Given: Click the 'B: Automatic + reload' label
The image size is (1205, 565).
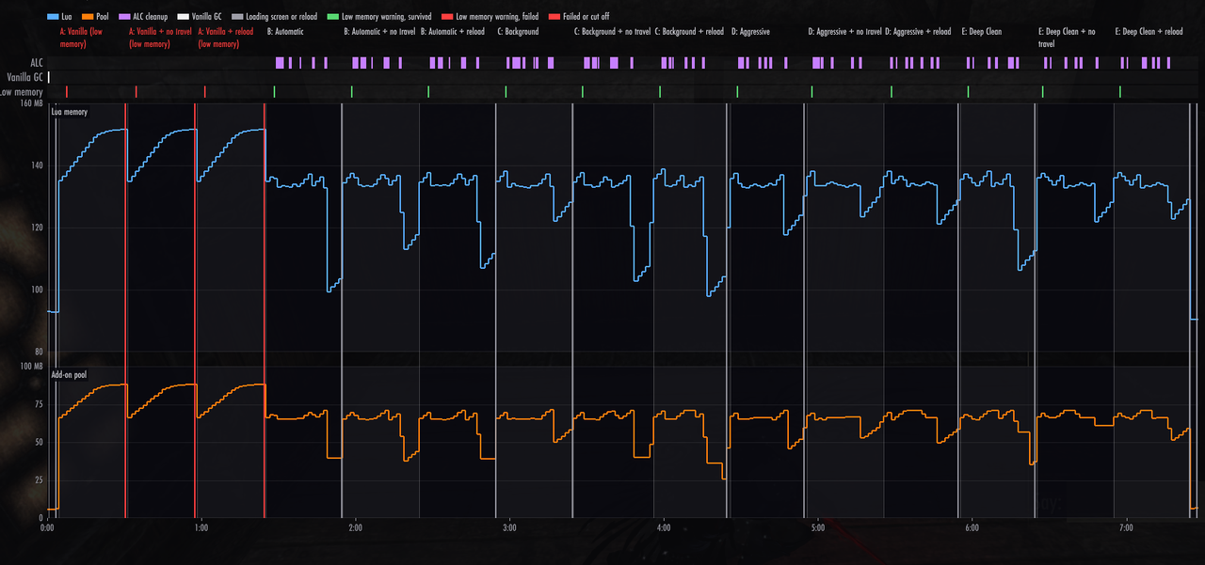Looking at the screenshot, I should coord(452,32).
